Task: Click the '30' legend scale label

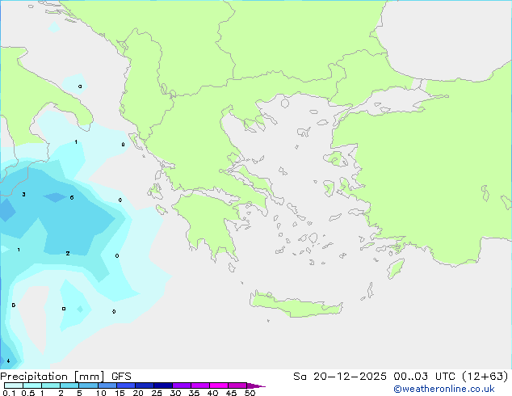Action: click(176, 393)
